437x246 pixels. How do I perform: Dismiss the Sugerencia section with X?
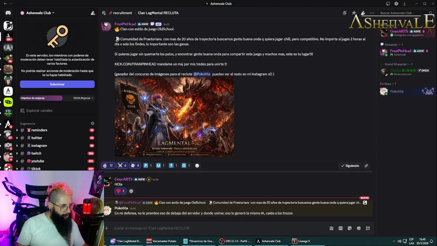pyautogui.click(x=93, y=123)
